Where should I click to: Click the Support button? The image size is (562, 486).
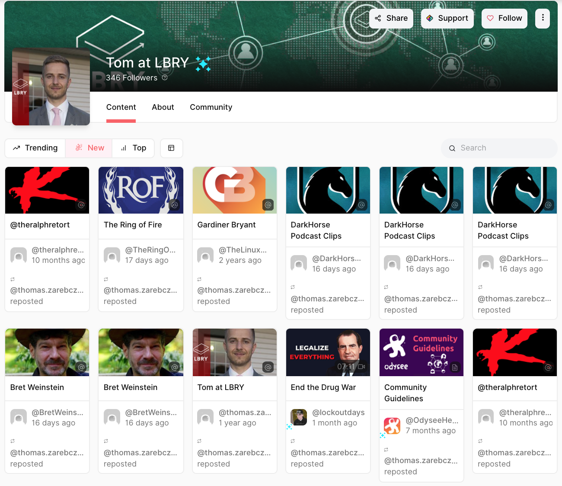coord(447,19)
